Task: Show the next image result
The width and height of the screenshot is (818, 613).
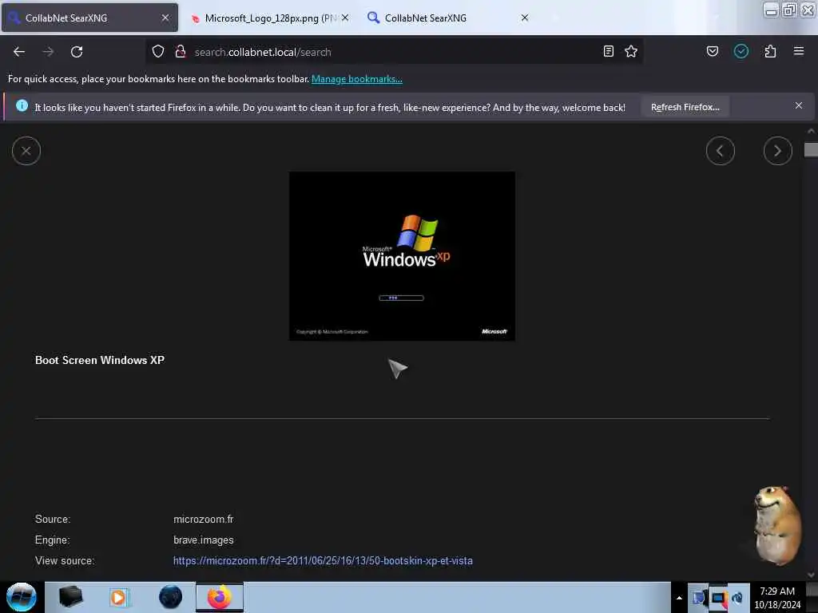Action: [x=777, y=151]
